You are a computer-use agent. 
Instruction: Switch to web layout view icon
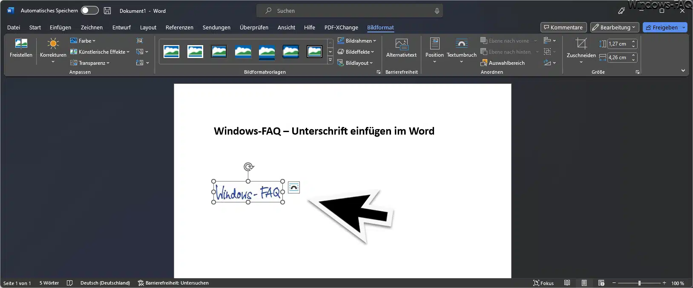coord(601,283)
